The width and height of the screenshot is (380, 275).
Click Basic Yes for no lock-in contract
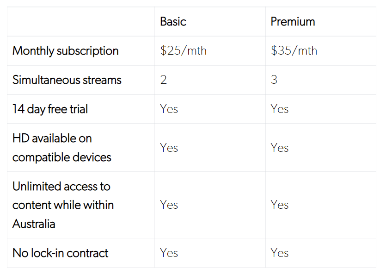point(169,253)
